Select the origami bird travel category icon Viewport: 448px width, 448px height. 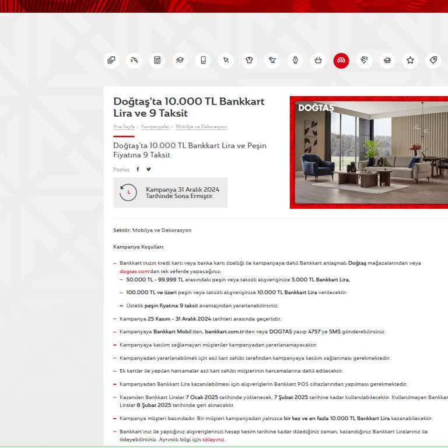[x=272, y=60]
